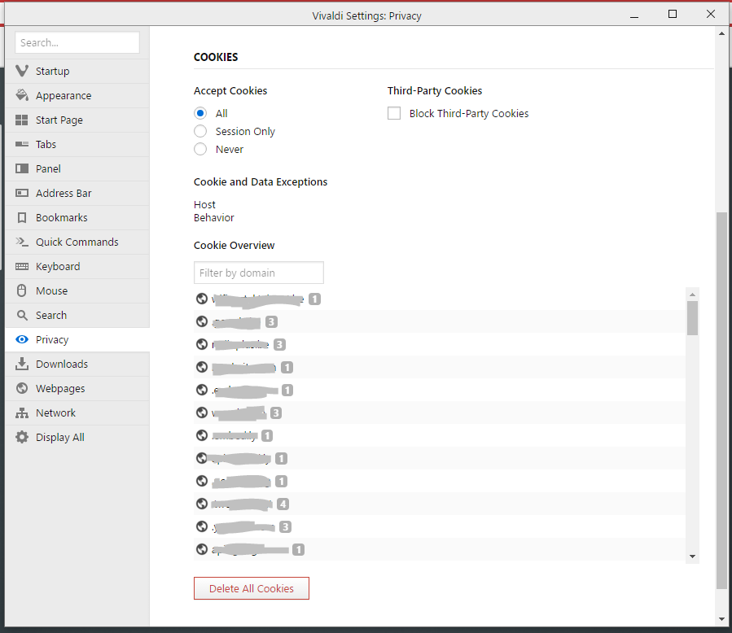This screenshot has width=732, height=633.
Task: Click the Display All gear icon
Action: 22,437
